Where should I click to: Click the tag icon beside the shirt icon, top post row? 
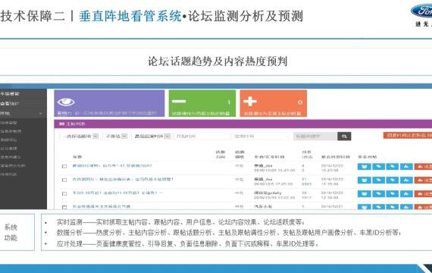pos(378,167)
